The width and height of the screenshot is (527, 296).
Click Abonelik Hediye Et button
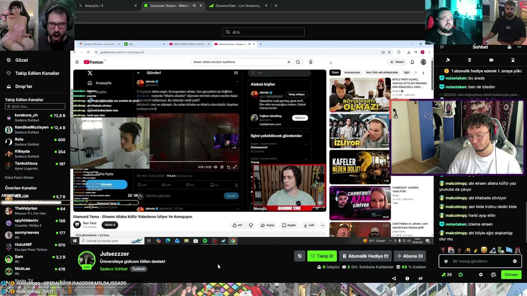coord(365,256)
